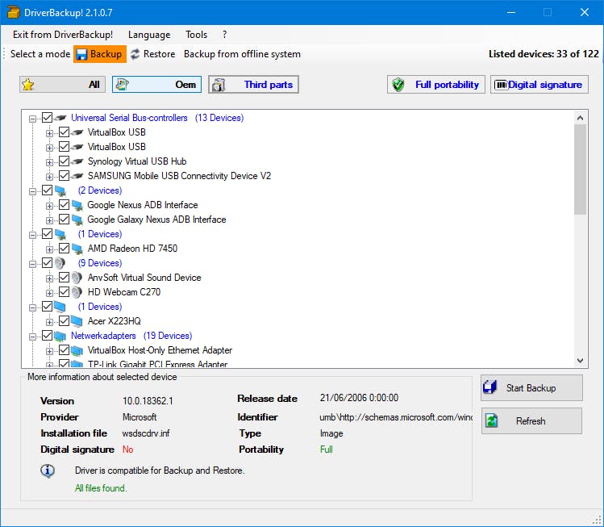Image resolution: width=604 pixels, height=527 pixels.
Task: Uncheck Universal Serial Bus-controllers group checkbox
Action: 47,118
